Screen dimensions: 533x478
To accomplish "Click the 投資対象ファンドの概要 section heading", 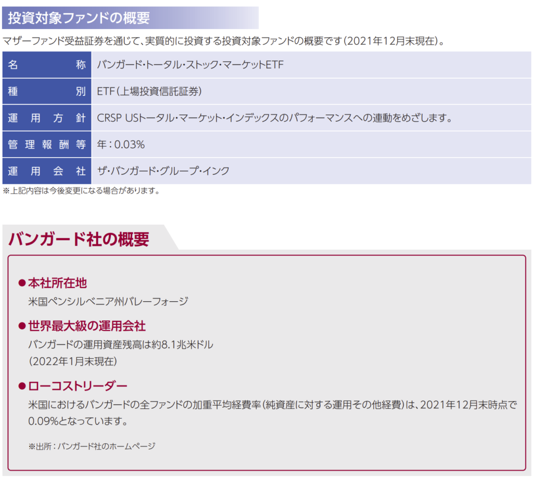I will click(x=79, y=18).
